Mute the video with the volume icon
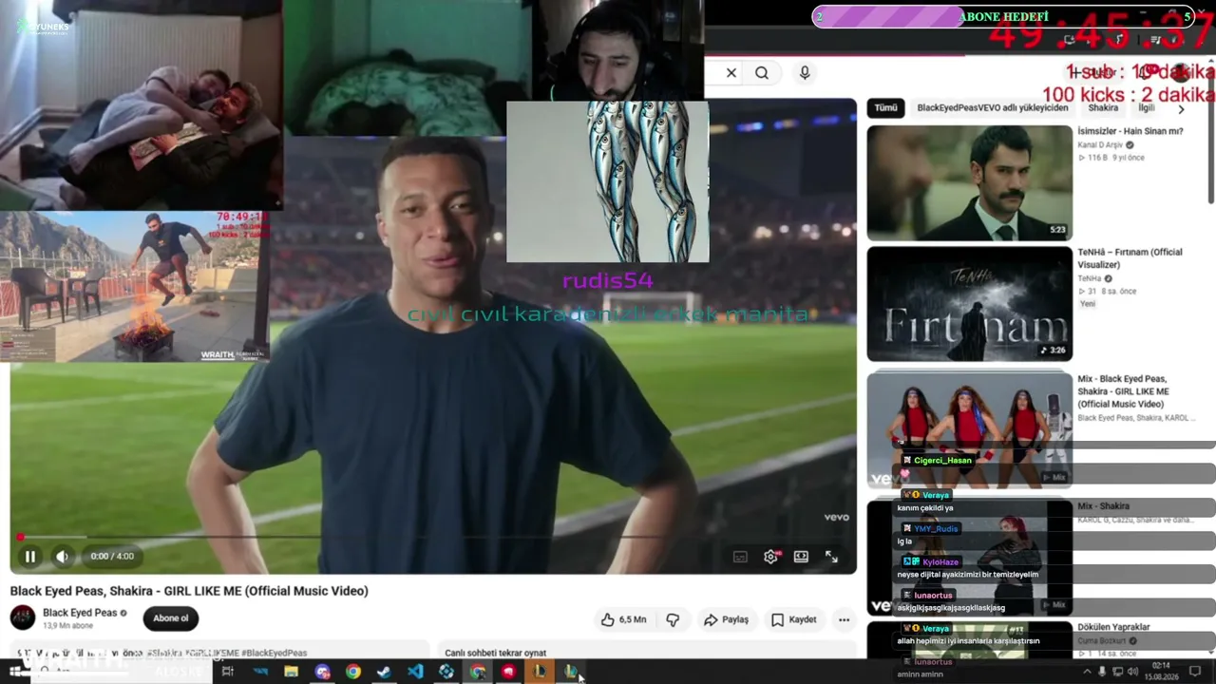The width and height of the screenshot is (1216, 684). 62,557
